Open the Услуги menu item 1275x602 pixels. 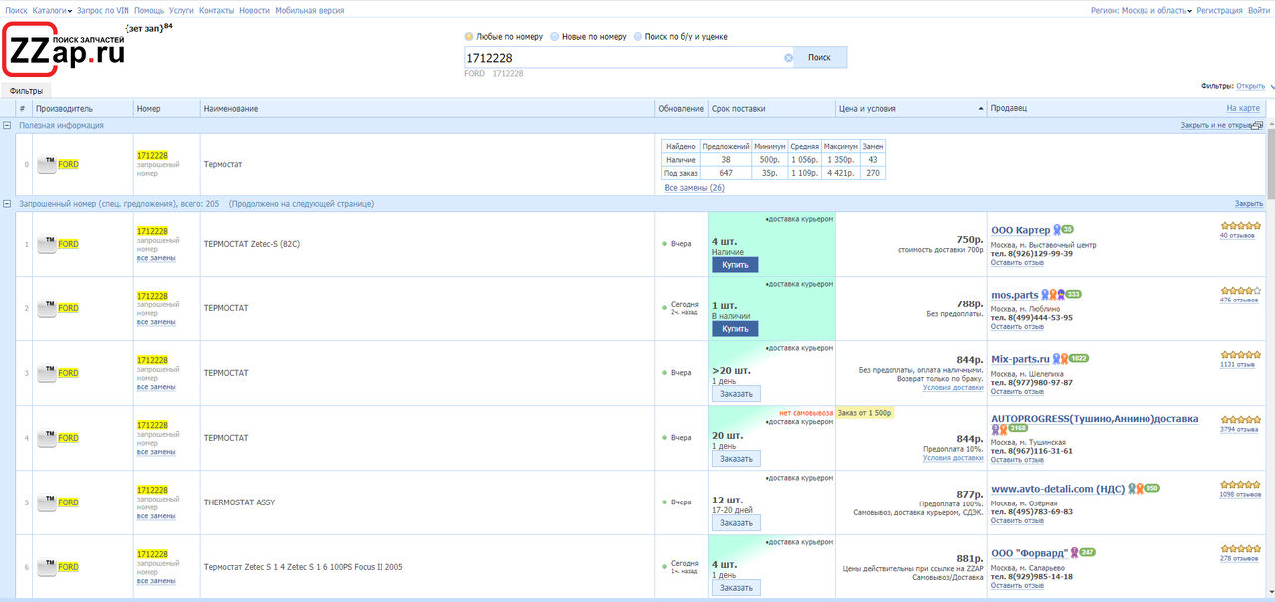182,10
